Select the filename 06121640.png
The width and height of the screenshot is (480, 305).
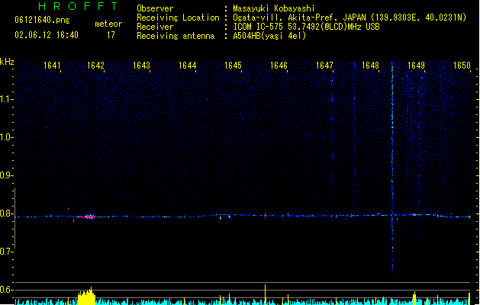pos(42,20)
